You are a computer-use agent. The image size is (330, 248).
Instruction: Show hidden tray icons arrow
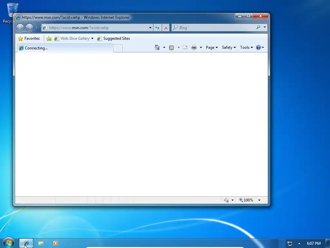(299, 243)
